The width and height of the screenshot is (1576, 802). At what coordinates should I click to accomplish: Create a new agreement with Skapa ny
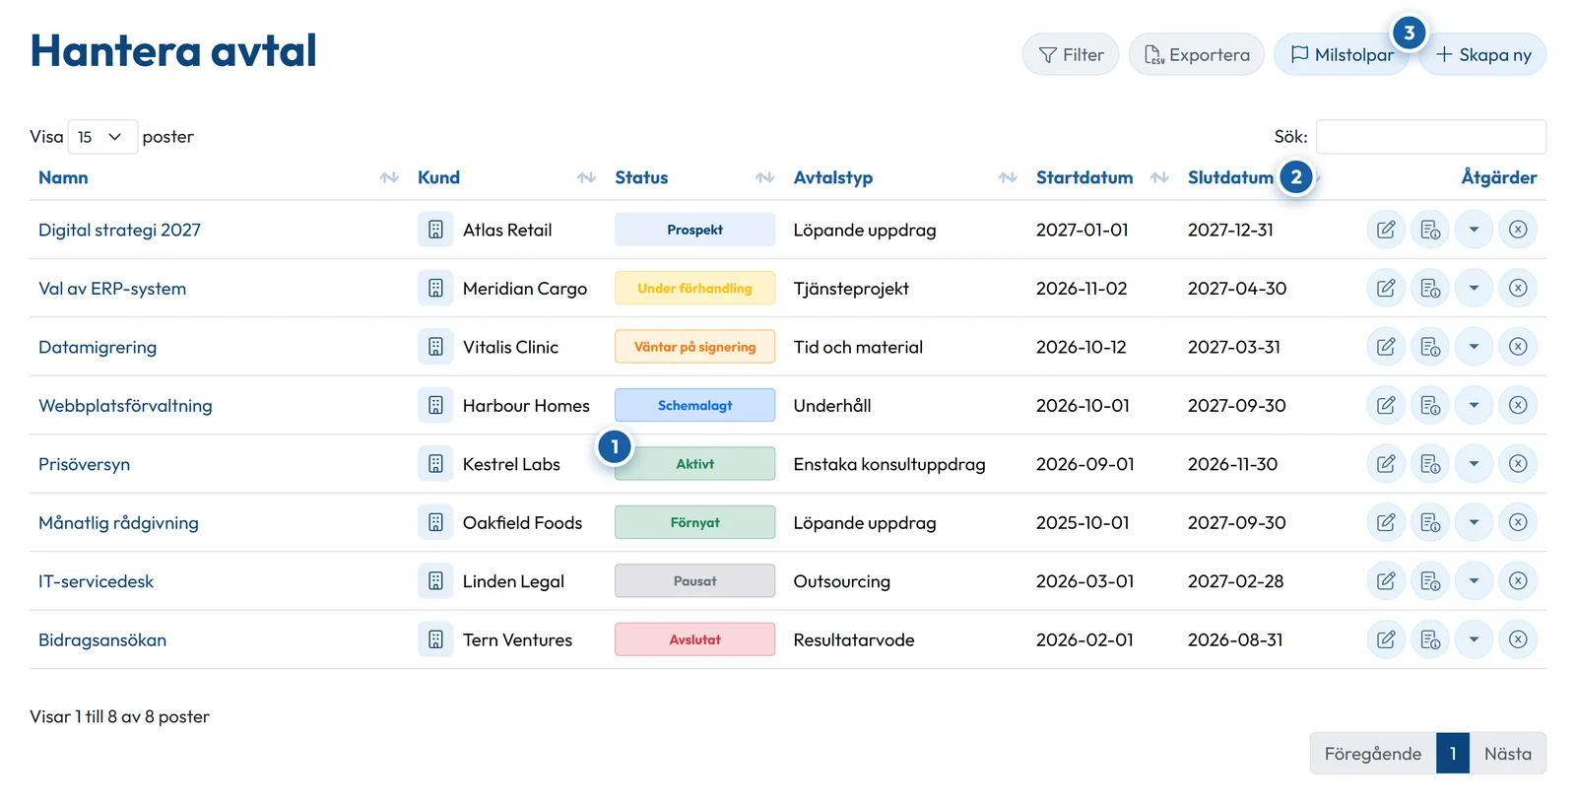point(1482,54)
